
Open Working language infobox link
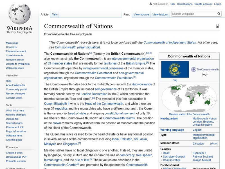tap(172, 130)
